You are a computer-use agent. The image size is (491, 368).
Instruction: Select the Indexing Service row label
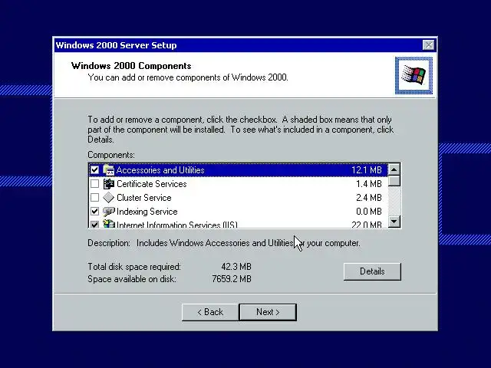coord(147,212)
